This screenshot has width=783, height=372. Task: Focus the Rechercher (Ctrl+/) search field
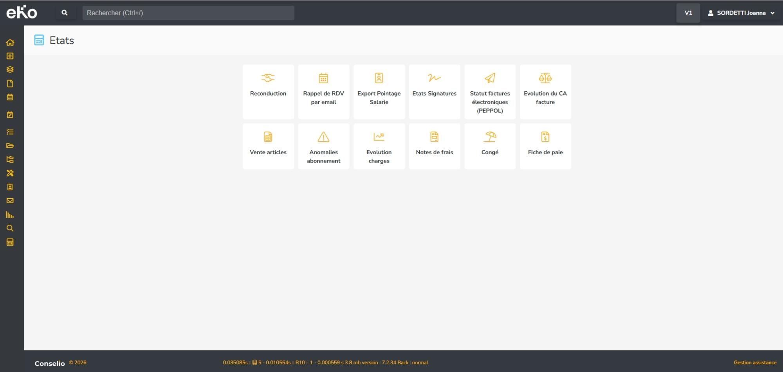pos(188,13)
